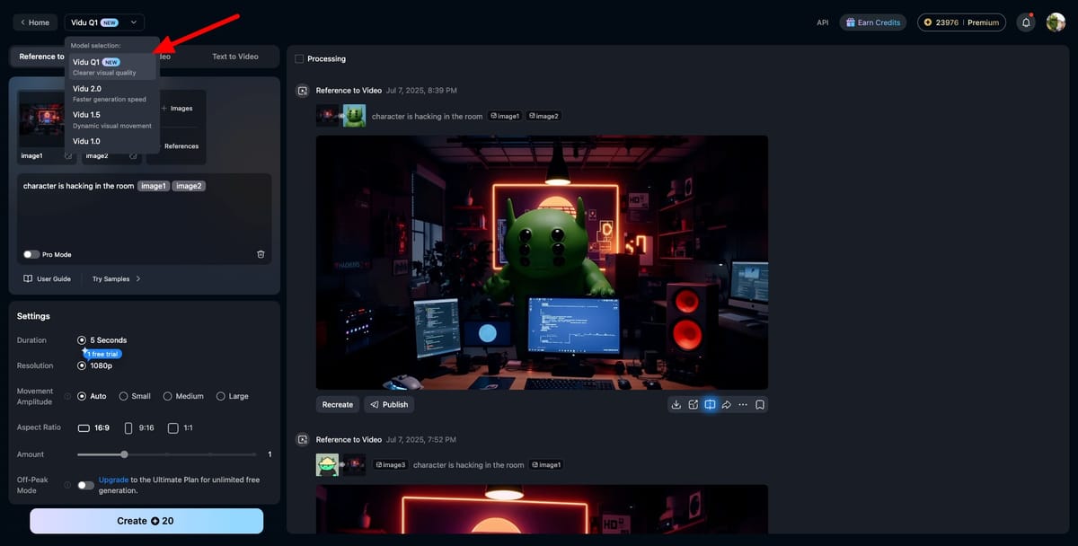1078x546 pixels.
Task: Download the generated video
Action: tap(676, 405)
